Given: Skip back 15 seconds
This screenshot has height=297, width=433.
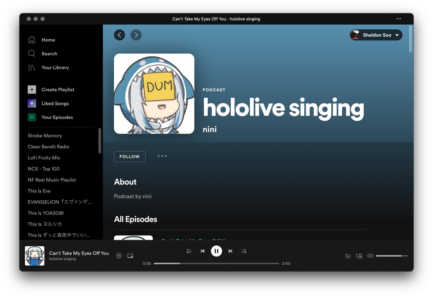Looking at the screenshot, I should pos(189,251).
